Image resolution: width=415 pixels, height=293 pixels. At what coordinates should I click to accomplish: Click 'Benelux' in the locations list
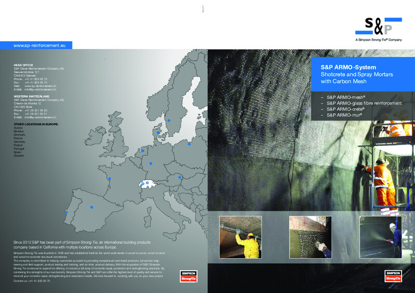tap(19, 131)
